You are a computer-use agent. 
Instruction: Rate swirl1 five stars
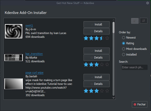107,38
